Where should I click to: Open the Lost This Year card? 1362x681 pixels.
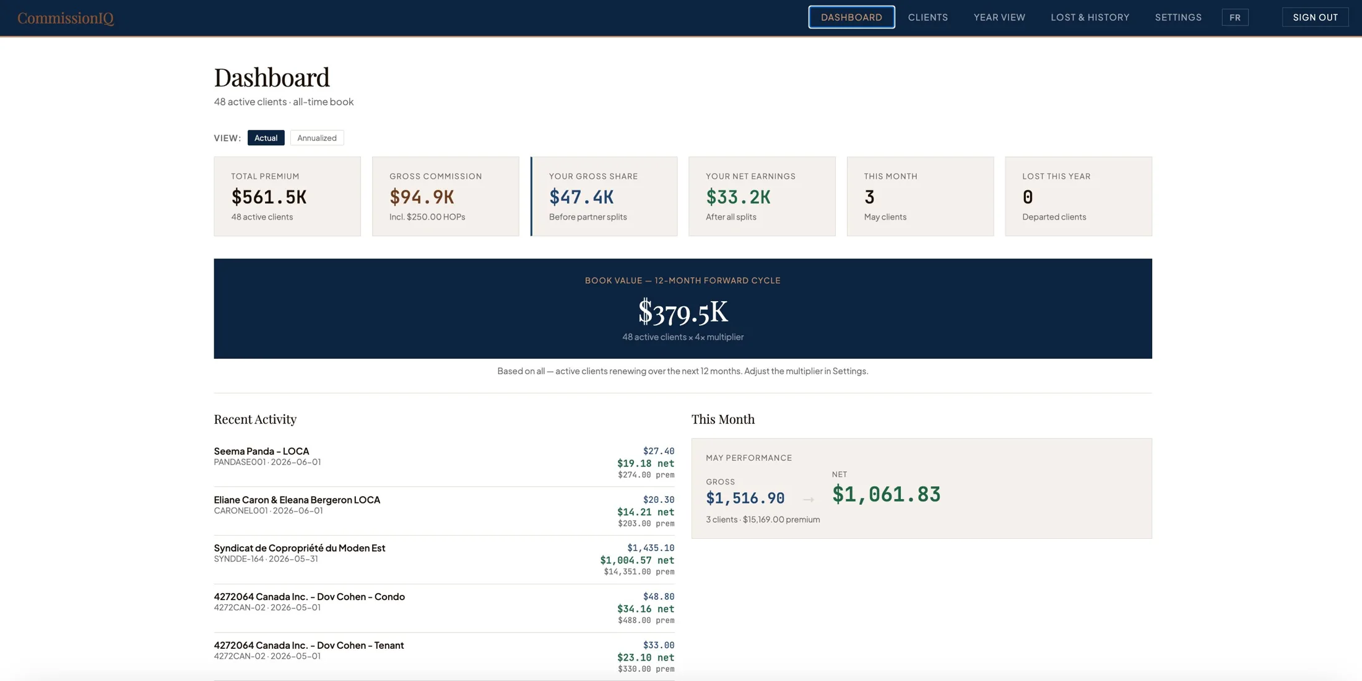[1078, 196]
